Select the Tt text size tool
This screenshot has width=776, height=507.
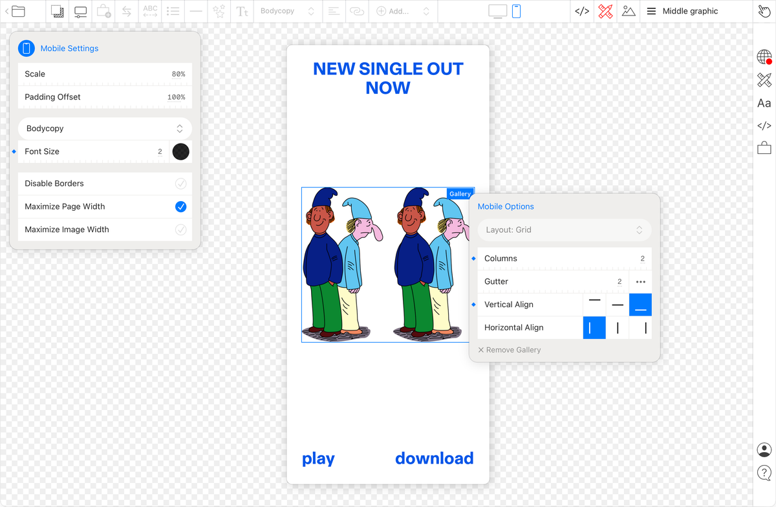(x=241, y=11)
